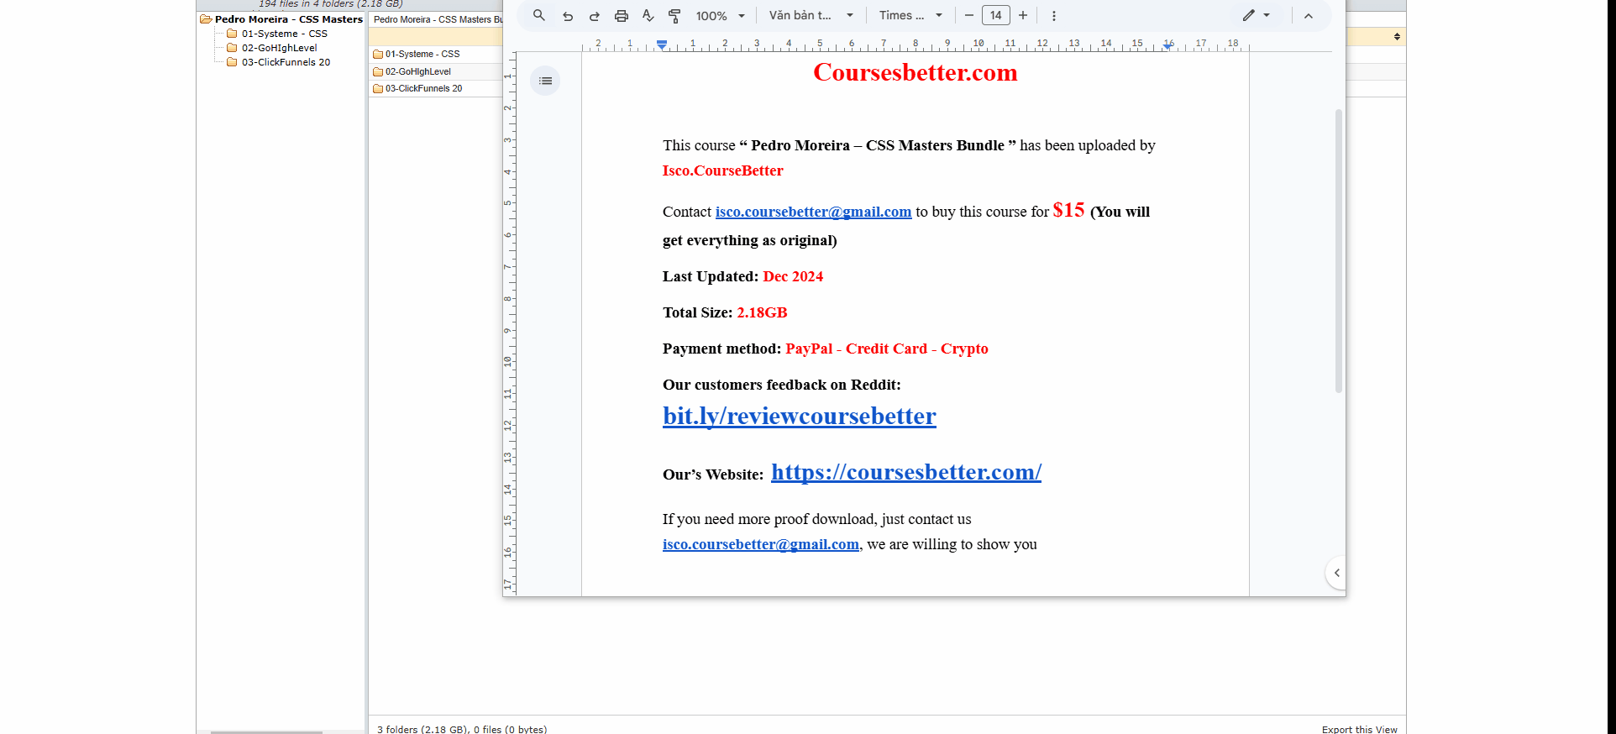
Task: Click the 01-Systeme - CSS row in file list
Action: click(436, 54)
